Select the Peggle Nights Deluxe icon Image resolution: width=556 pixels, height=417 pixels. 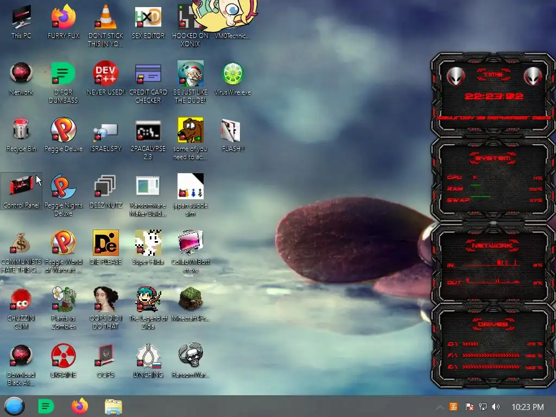[x=64, y=195]
